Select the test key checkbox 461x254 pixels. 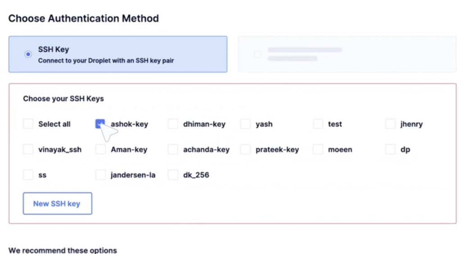318,124
